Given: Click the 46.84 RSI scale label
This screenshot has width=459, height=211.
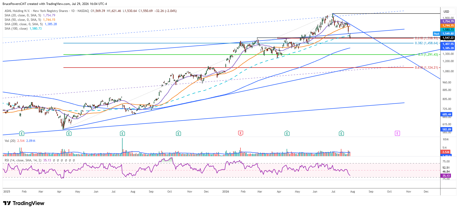Looking at the screenshot, I should (446, 172).
